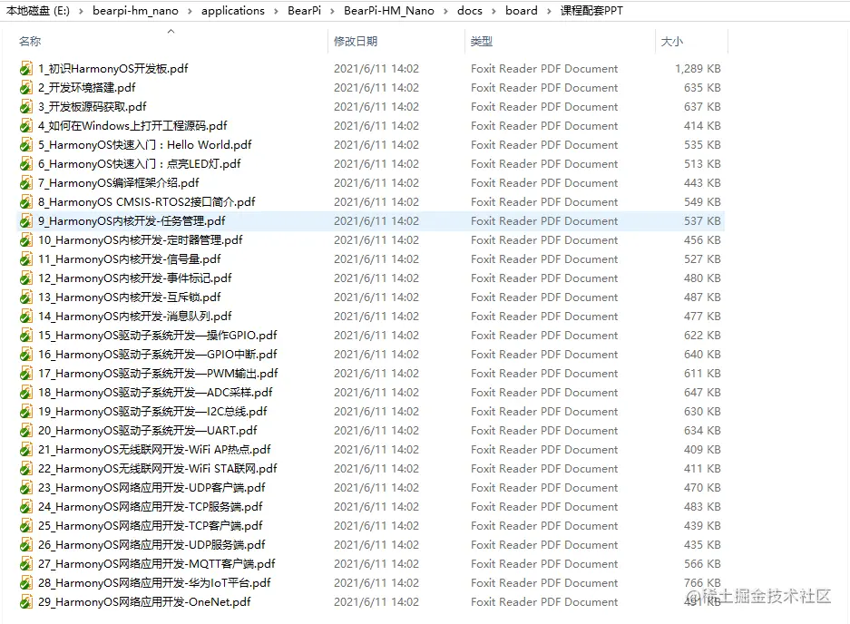850x624 pixels.
Task: Click the icon beside 7_HarmonyOS编译框架介绍.pdf
Action: (x=26, y=182)
